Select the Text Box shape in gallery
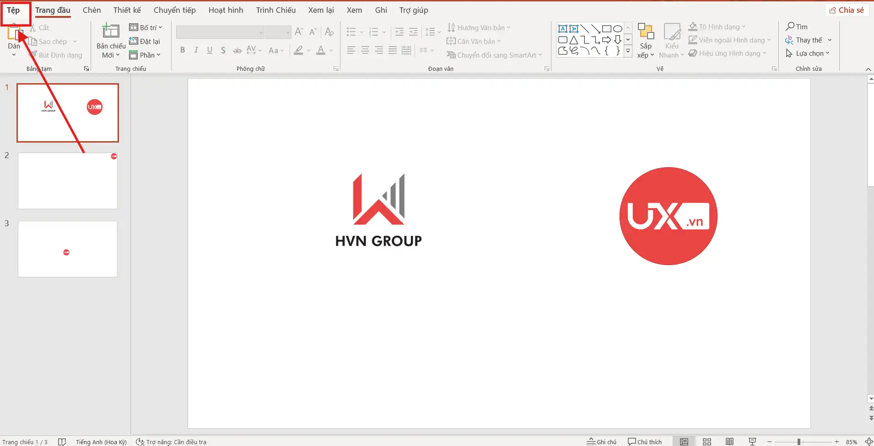This screenshot has height=446, width=874. coord(563,28)
